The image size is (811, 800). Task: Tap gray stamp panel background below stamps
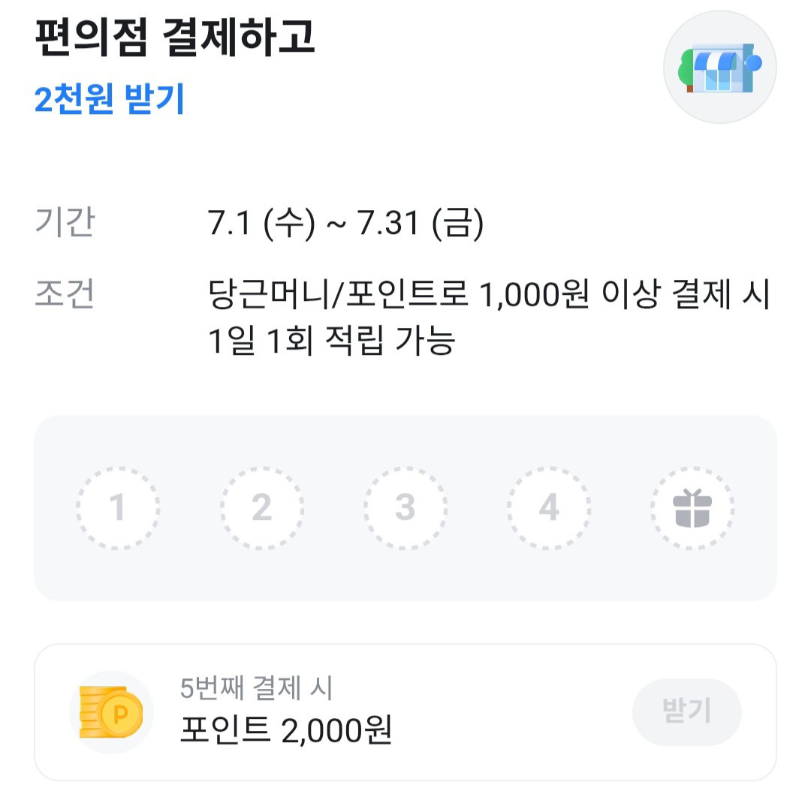pos(405,576)
